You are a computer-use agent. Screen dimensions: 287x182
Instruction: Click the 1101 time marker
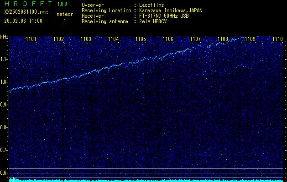31,39
